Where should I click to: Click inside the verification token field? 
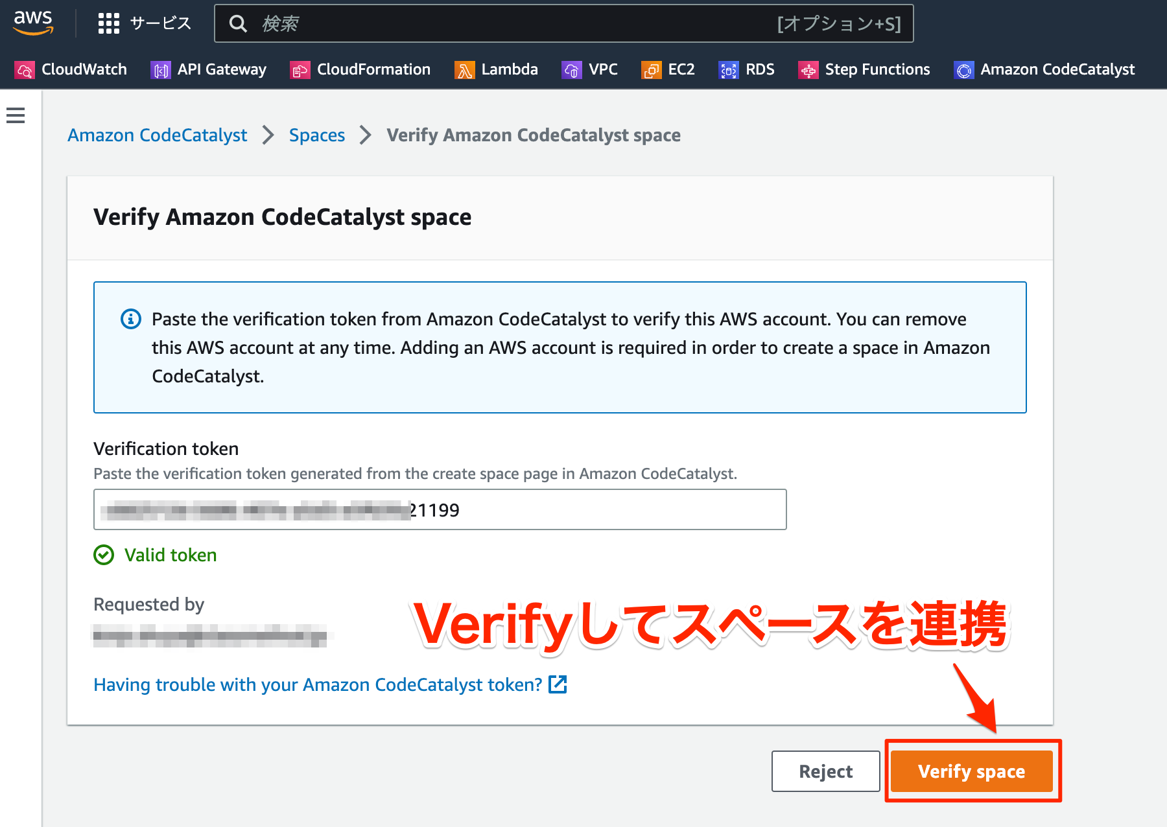tap(440, 509)
